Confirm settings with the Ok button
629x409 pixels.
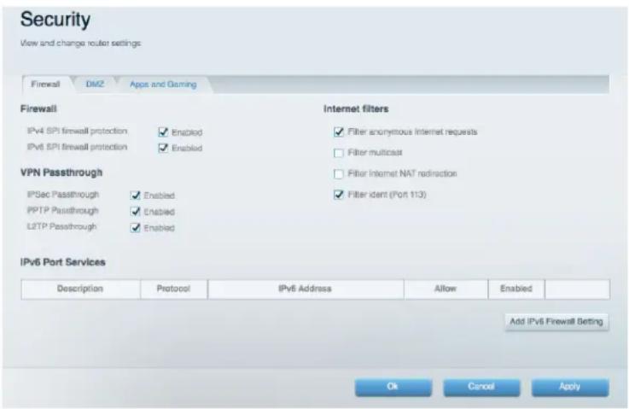tap(393, 387)
